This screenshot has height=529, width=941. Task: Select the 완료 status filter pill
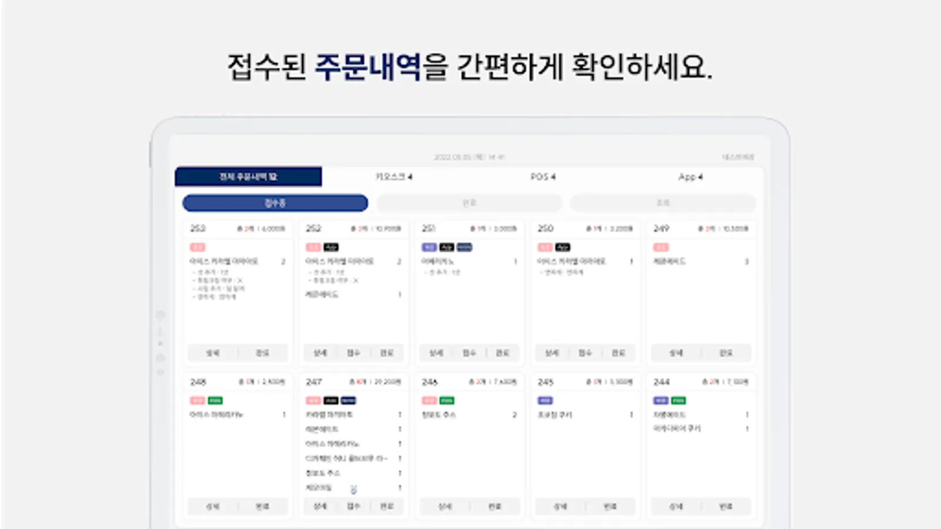pos(469,203)
